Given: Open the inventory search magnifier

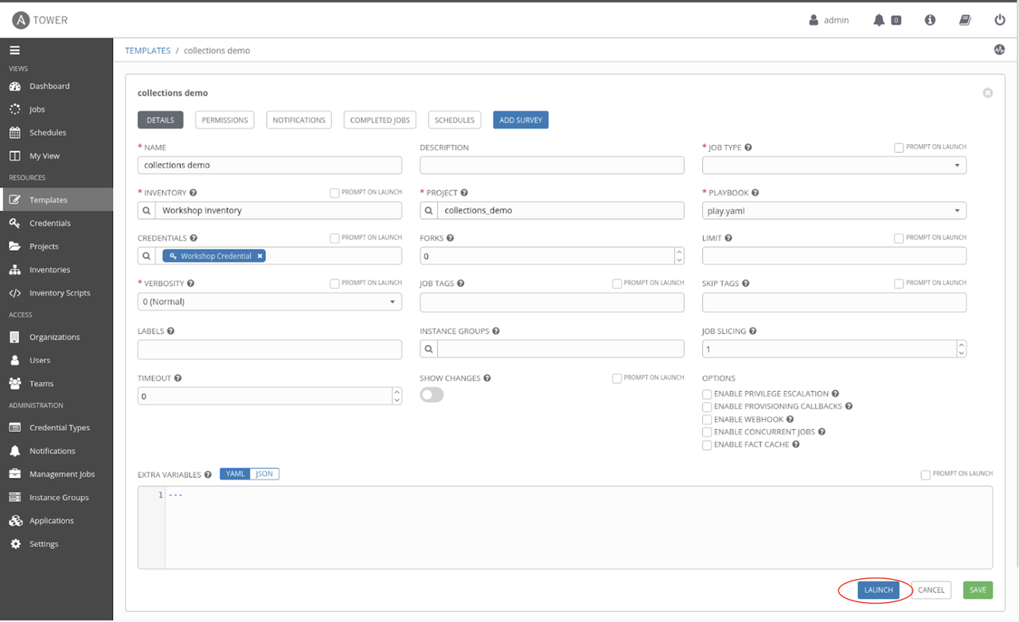Looking at the screenshot, I should [x=146, y=210].
